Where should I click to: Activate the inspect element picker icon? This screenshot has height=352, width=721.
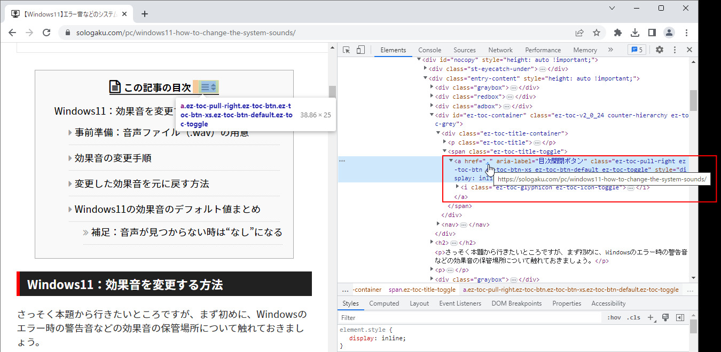point(347,50)
